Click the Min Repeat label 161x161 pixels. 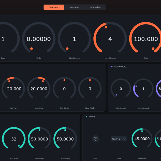pyautogui.click(x=121, y=108)
